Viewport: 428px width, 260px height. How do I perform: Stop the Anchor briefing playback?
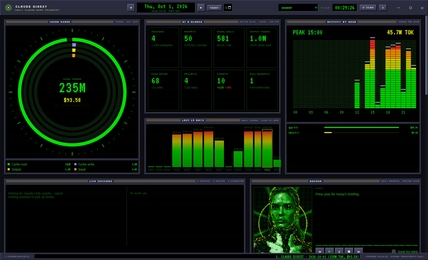349,251
